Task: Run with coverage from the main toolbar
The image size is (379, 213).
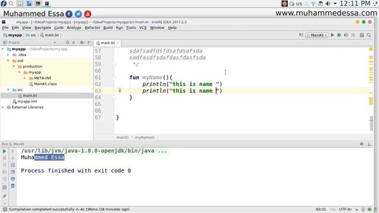Action: coord(346,35)
